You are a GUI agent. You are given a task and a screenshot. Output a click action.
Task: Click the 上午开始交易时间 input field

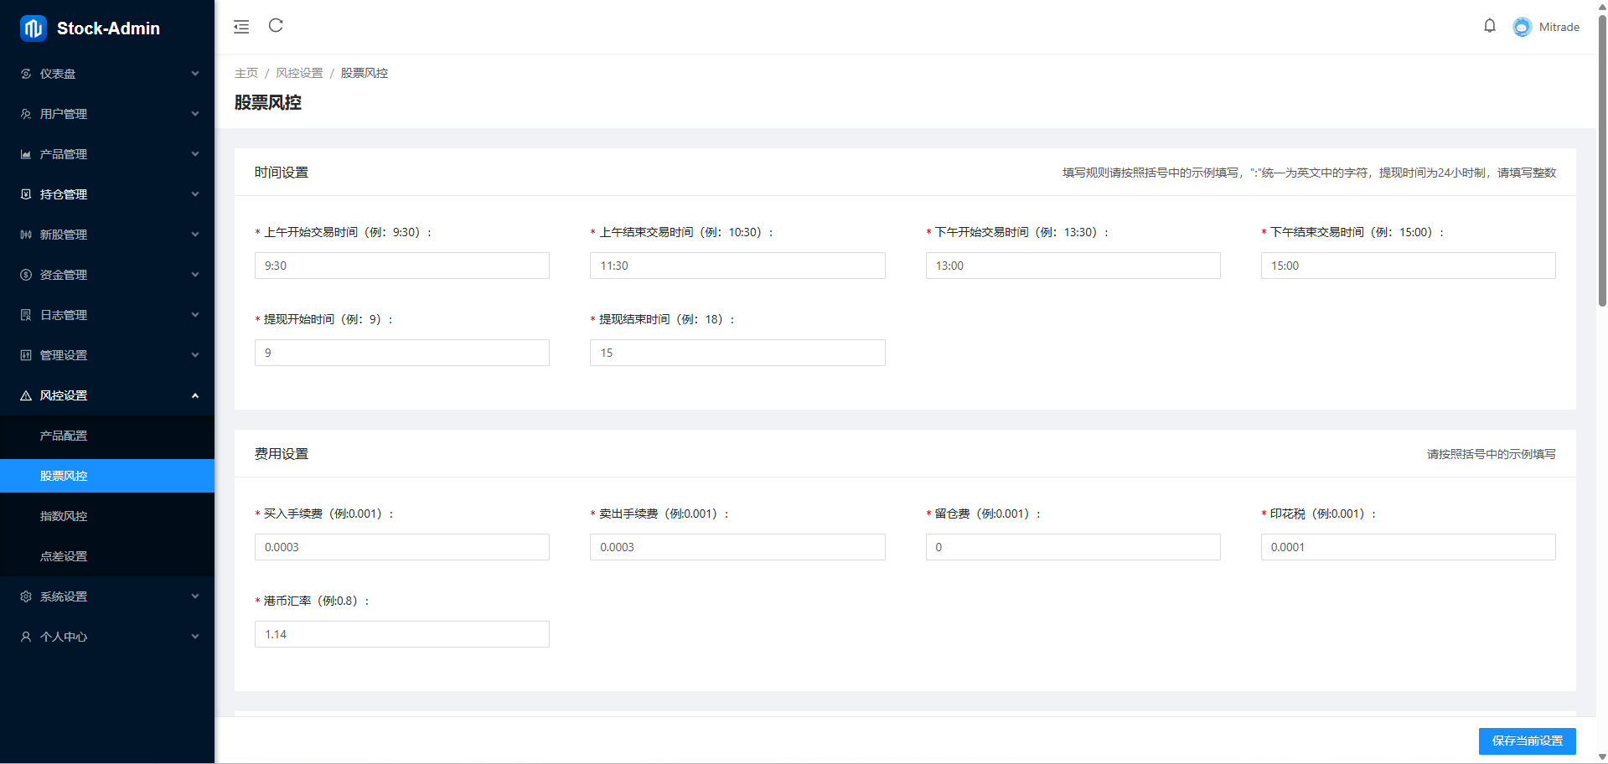pos(401,266)
